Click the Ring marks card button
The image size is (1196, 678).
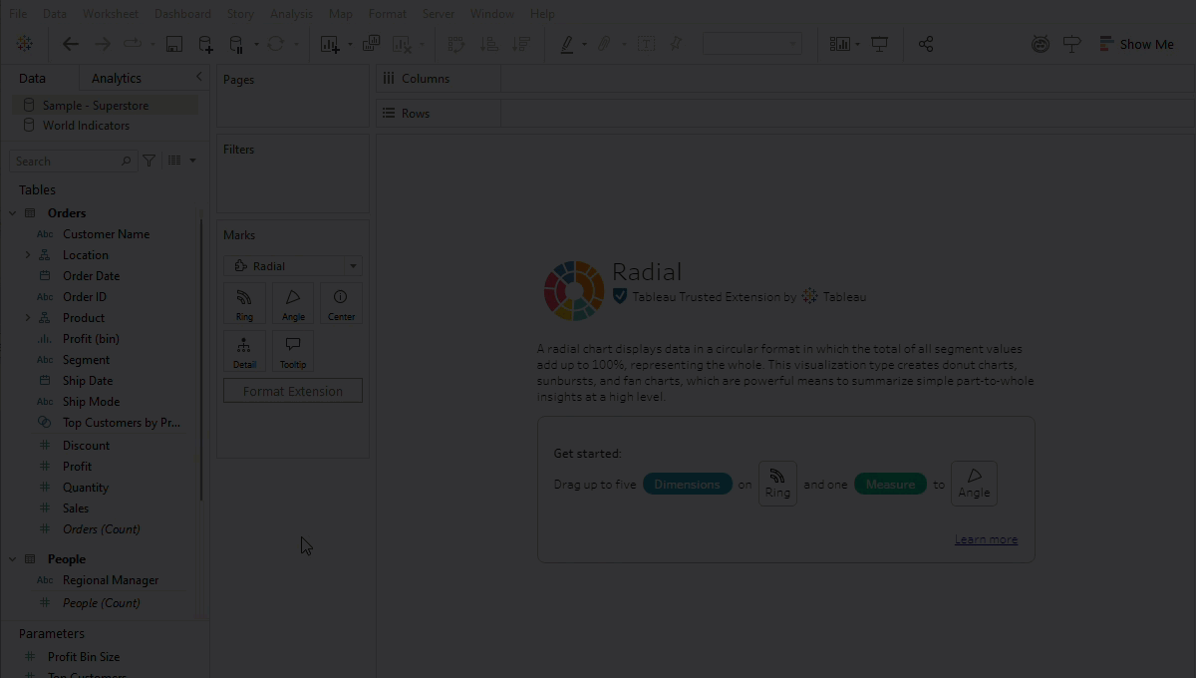tap(244, 303)
